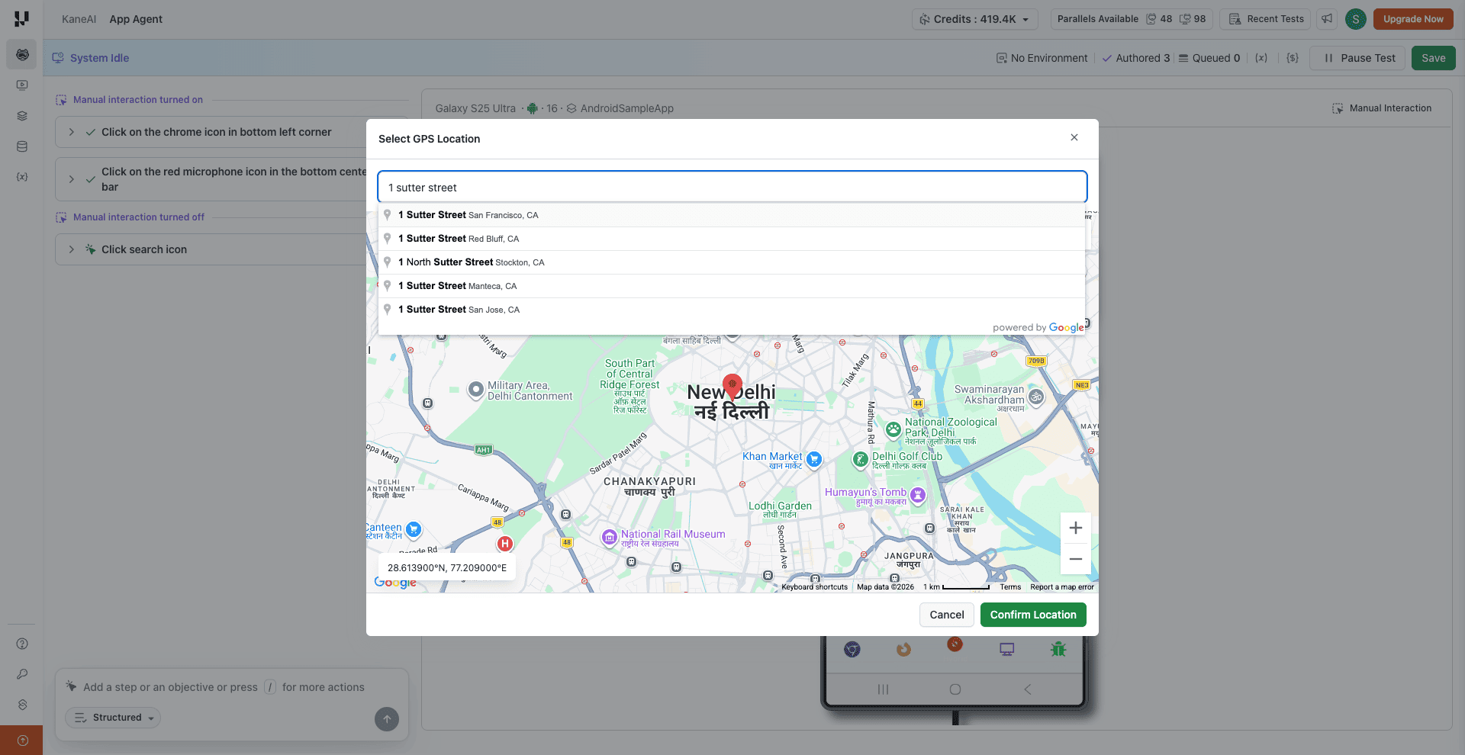Select the KaneAI agent icon in sidebar
The height and width of the screenshot is (755, 1465).
point(21,54)
